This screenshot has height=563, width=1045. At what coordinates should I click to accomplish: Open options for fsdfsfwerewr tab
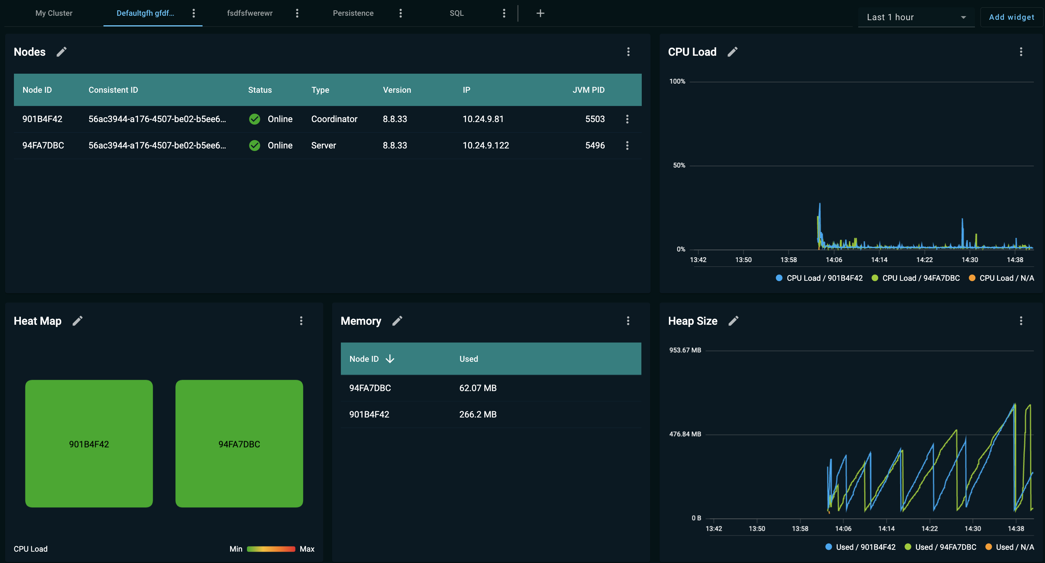click(297, 13)
